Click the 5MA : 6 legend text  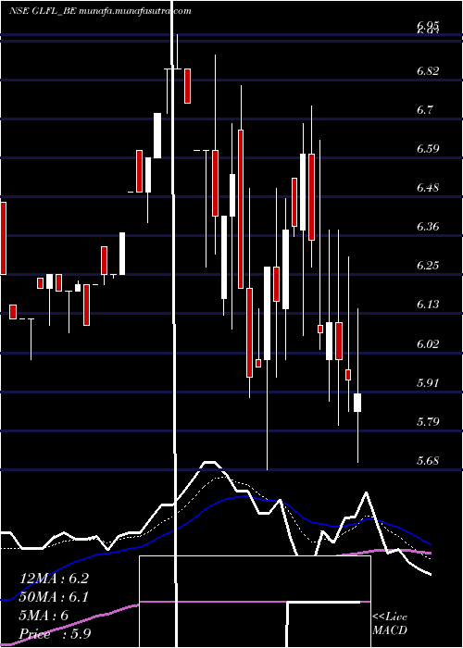click(44, 616)
